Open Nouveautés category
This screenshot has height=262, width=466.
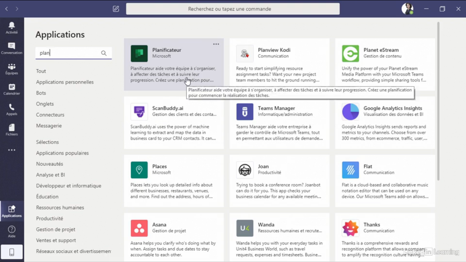[49, 164]
